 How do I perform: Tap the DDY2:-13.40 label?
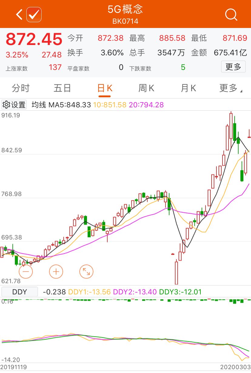(x=135, y=292)
